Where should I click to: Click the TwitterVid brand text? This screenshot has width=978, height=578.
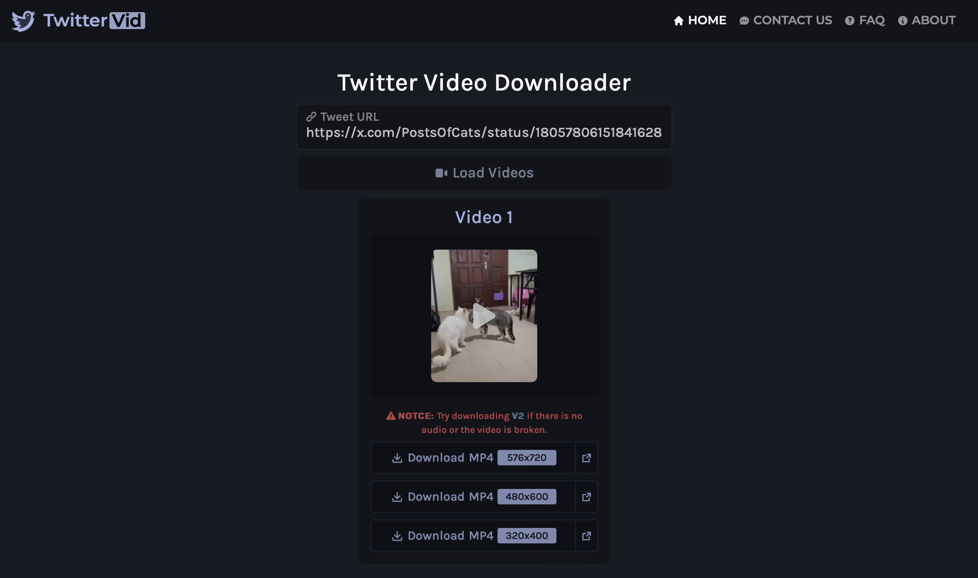(94, 21)
